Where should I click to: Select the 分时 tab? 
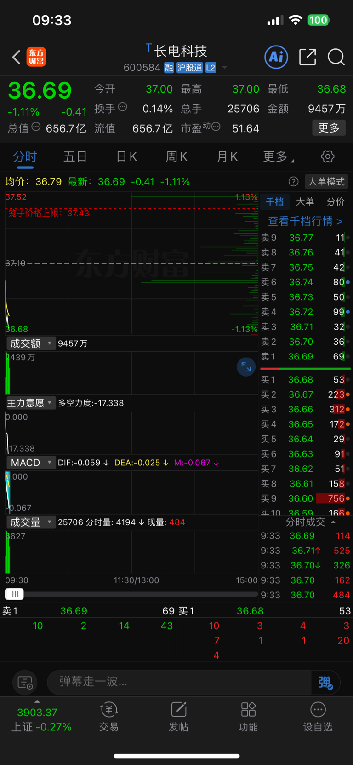(25, 156)
